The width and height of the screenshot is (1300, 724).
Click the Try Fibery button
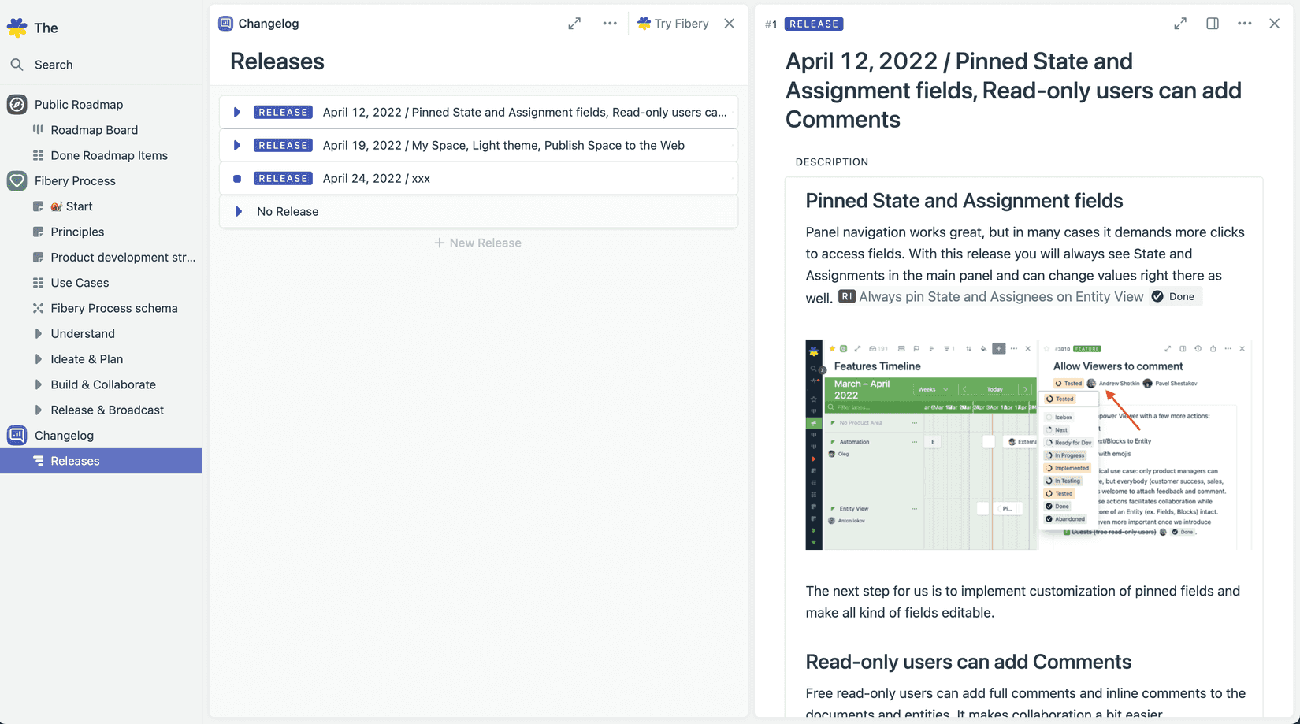[x=672, y=24]
